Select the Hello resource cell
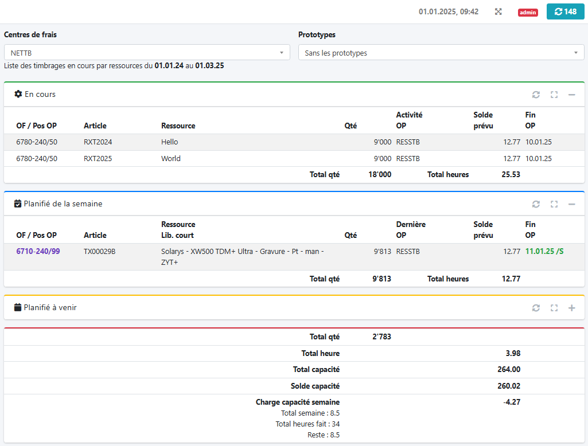The image size is (588, 446). [x=169, y=142]
